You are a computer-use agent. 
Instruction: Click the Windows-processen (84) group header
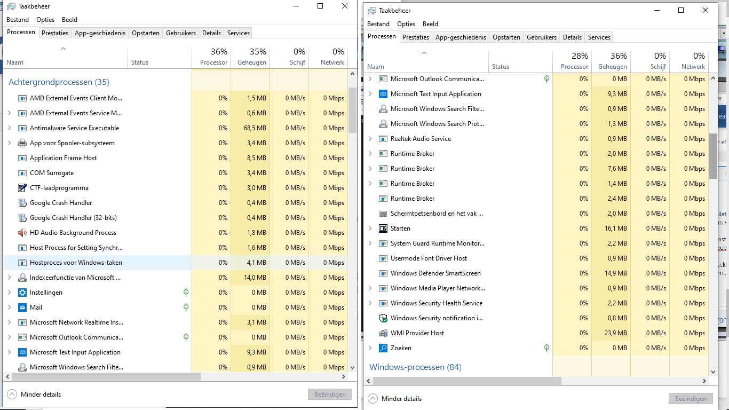tap(415, 367)
